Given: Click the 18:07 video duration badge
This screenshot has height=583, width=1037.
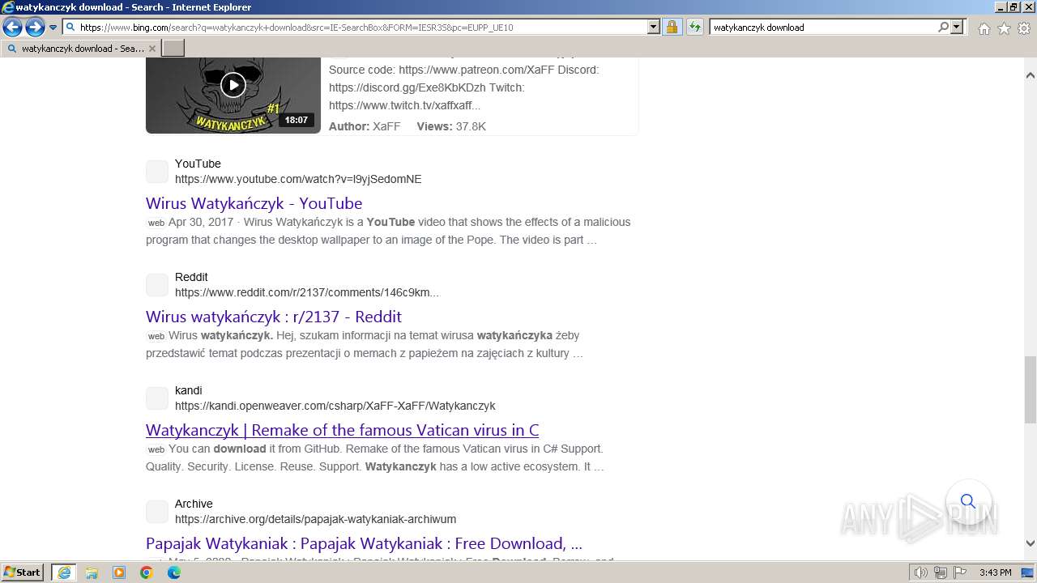Looking at the screenshot, I should pyautogui.click(x=297, y=120).
